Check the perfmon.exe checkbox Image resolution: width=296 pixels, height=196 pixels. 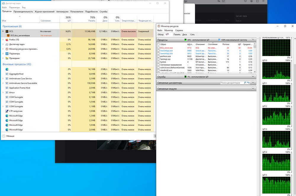click(x=158, y=56)
